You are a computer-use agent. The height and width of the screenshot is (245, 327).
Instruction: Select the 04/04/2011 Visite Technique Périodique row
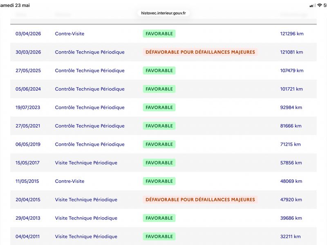(x=163, y=236)
